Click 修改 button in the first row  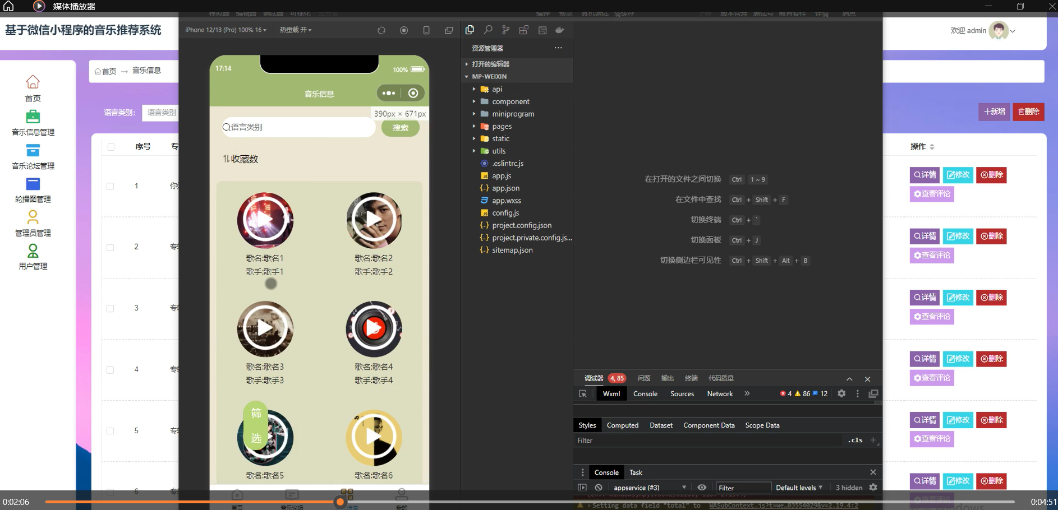coord(958,175)
